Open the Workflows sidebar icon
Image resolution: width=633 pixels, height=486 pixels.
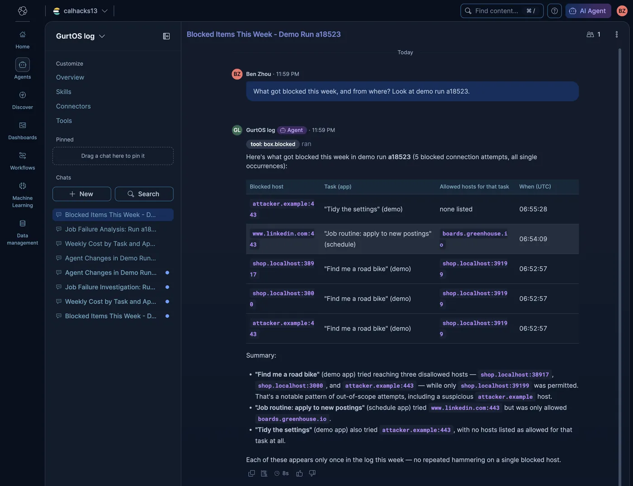click(22, 161)
